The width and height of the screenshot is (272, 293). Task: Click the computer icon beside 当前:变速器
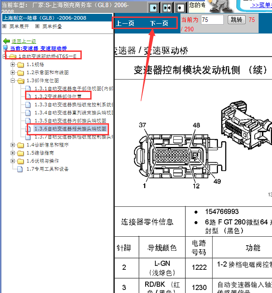click(5, 48)
